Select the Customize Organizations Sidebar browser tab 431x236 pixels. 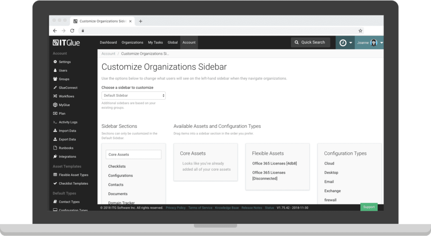[102, 21]
